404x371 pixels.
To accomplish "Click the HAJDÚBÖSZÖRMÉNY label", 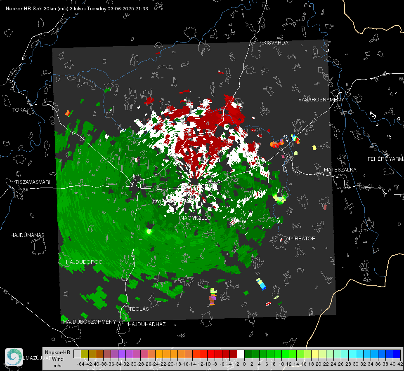I will click(90, 322).
